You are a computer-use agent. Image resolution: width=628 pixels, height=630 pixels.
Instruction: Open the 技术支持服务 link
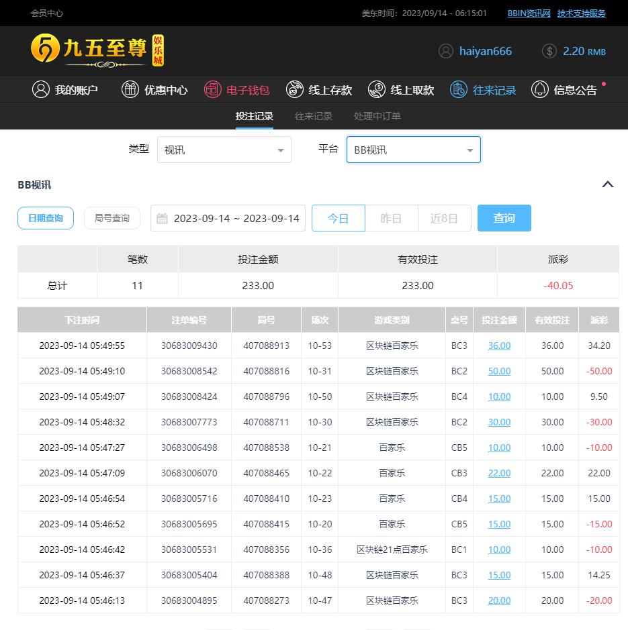tap(581, 13)
